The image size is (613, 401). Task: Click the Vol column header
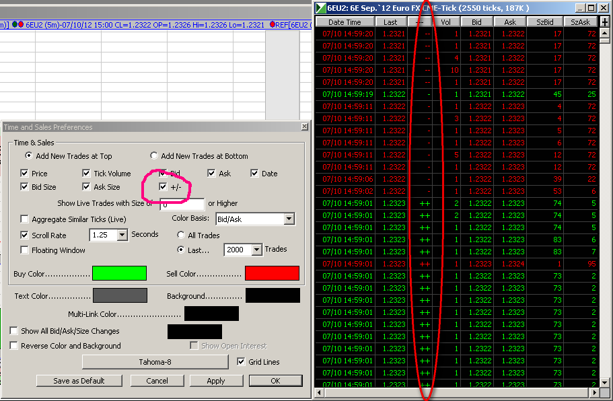pyautogui.click(x=445, y=22)
